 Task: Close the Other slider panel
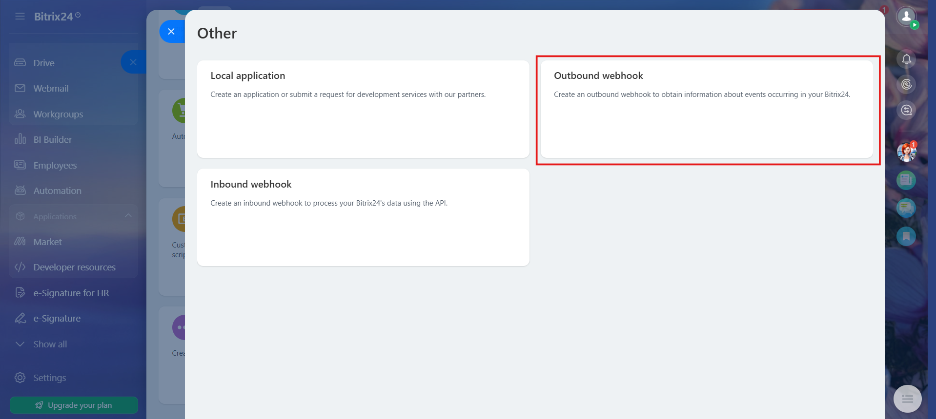[172, 32]
